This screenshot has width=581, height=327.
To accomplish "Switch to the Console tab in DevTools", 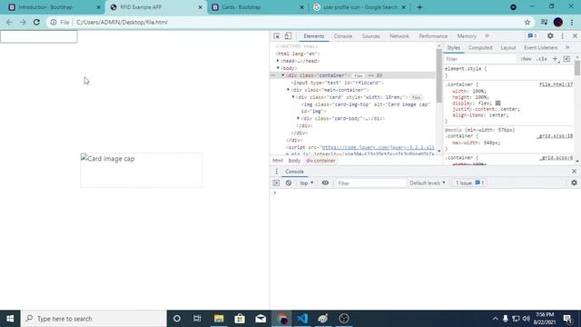I will 343,36.
